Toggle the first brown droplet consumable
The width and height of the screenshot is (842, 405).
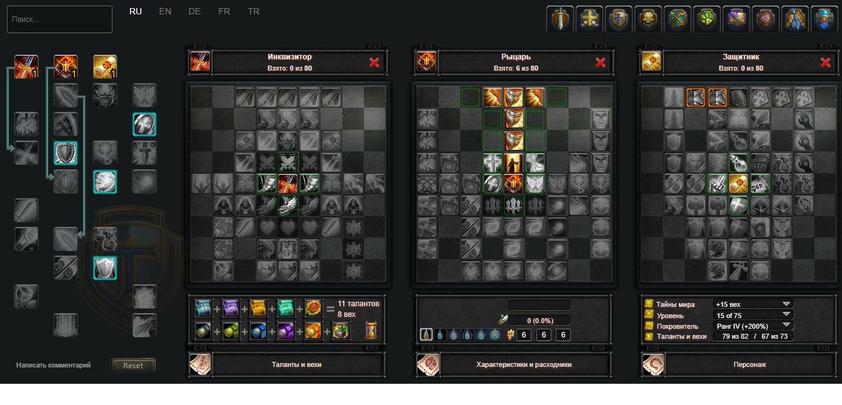click(426, 335)
